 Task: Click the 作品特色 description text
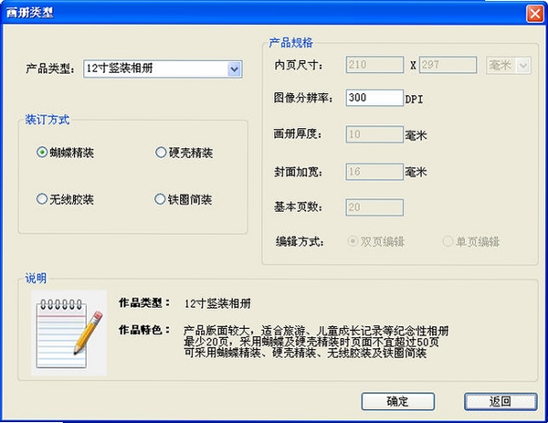tap(316, 342)
